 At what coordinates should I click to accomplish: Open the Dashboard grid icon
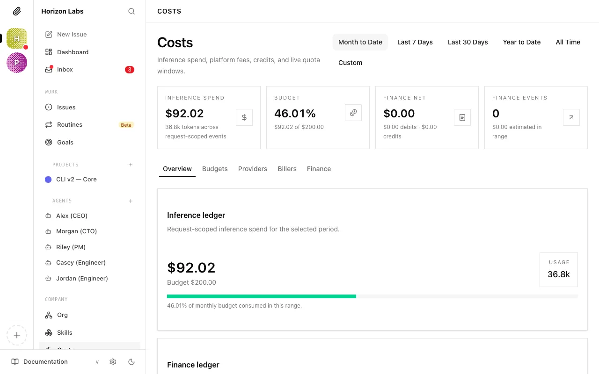tap(49, 52)
